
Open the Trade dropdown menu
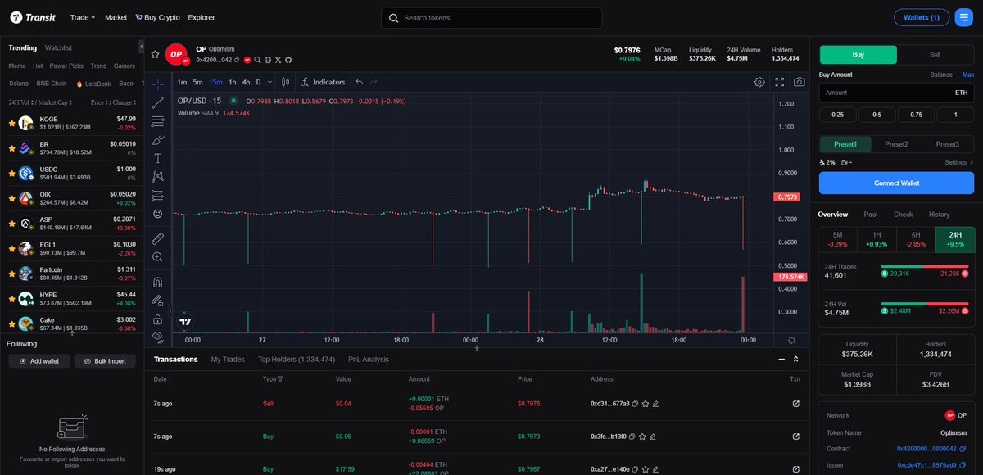coord(83,17)
